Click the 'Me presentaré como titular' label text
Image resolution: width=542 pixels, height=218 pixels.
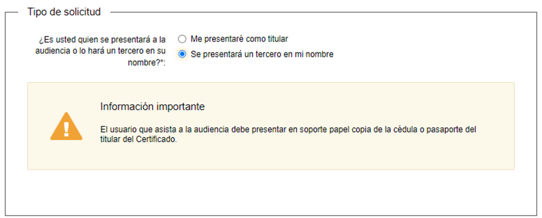[x=239, y=39]
